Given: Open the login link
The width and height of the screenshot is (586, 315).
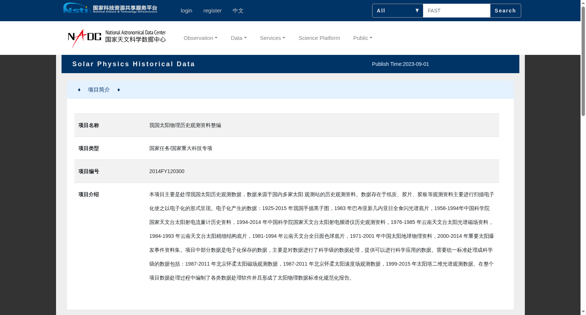Looking at the screenshot, I should (x=186, y=11).
